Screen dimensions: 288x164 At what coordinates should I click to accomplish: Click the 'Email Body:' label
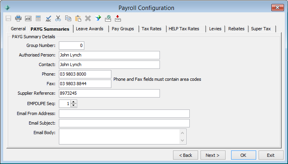click(44, 133)
